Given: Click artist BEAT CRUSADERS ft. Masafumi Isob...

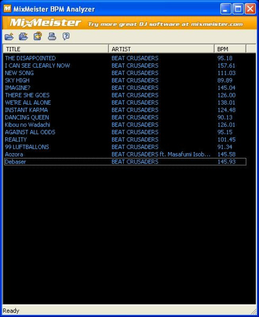Looking at the screenshot, I should click(161, 155).
